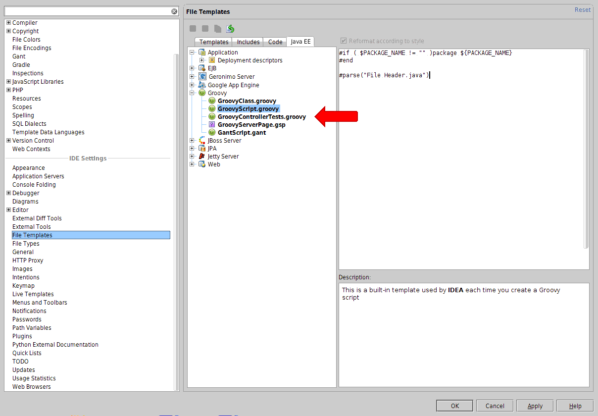Click into the template code editor area
598x416 pixels.
pyautogui.click(x=461, y=159)
